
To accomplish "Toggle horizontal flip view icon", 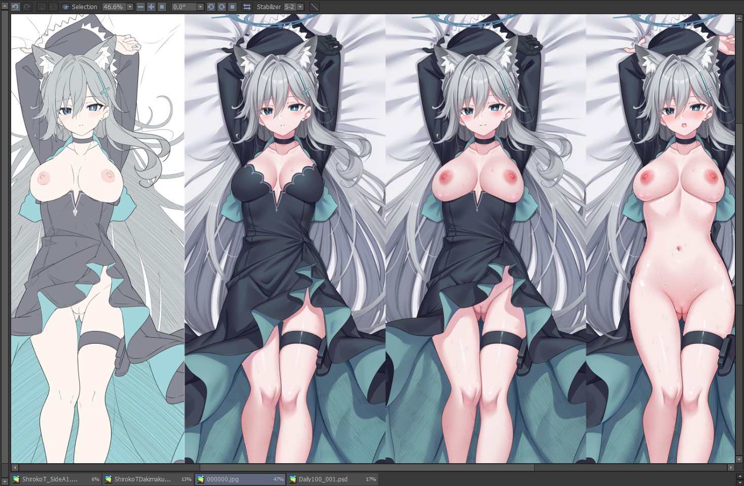I will pos(247,7).
